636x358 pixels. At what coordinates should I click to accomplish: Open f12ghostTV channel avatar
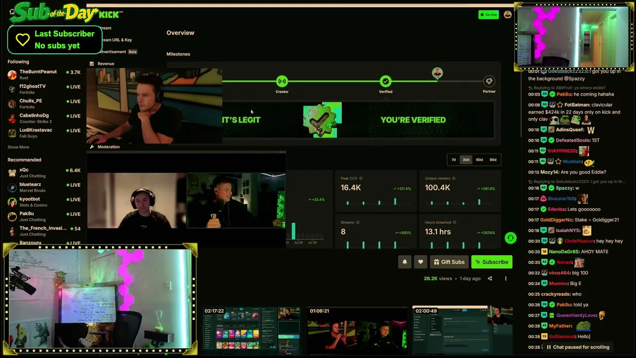click(x=12, y=89)
